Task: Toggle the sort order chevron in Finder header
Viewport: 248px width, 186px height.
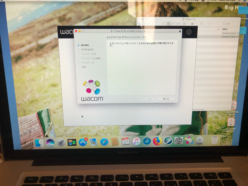Action: point(218,29)
